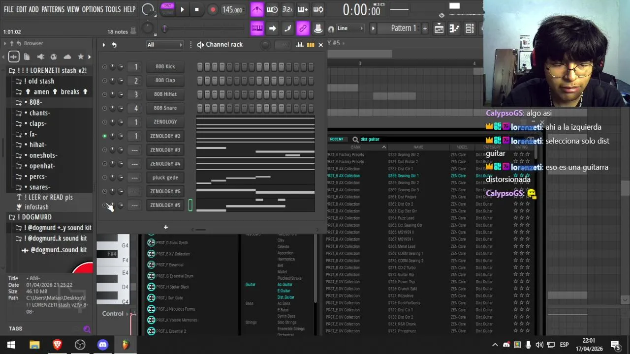Open the cloud library icon in Browser

coord(67,57)
